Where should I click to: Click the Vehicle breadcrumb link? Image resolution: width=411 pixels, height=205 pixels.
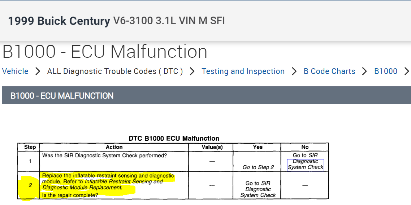pos(15,71)
